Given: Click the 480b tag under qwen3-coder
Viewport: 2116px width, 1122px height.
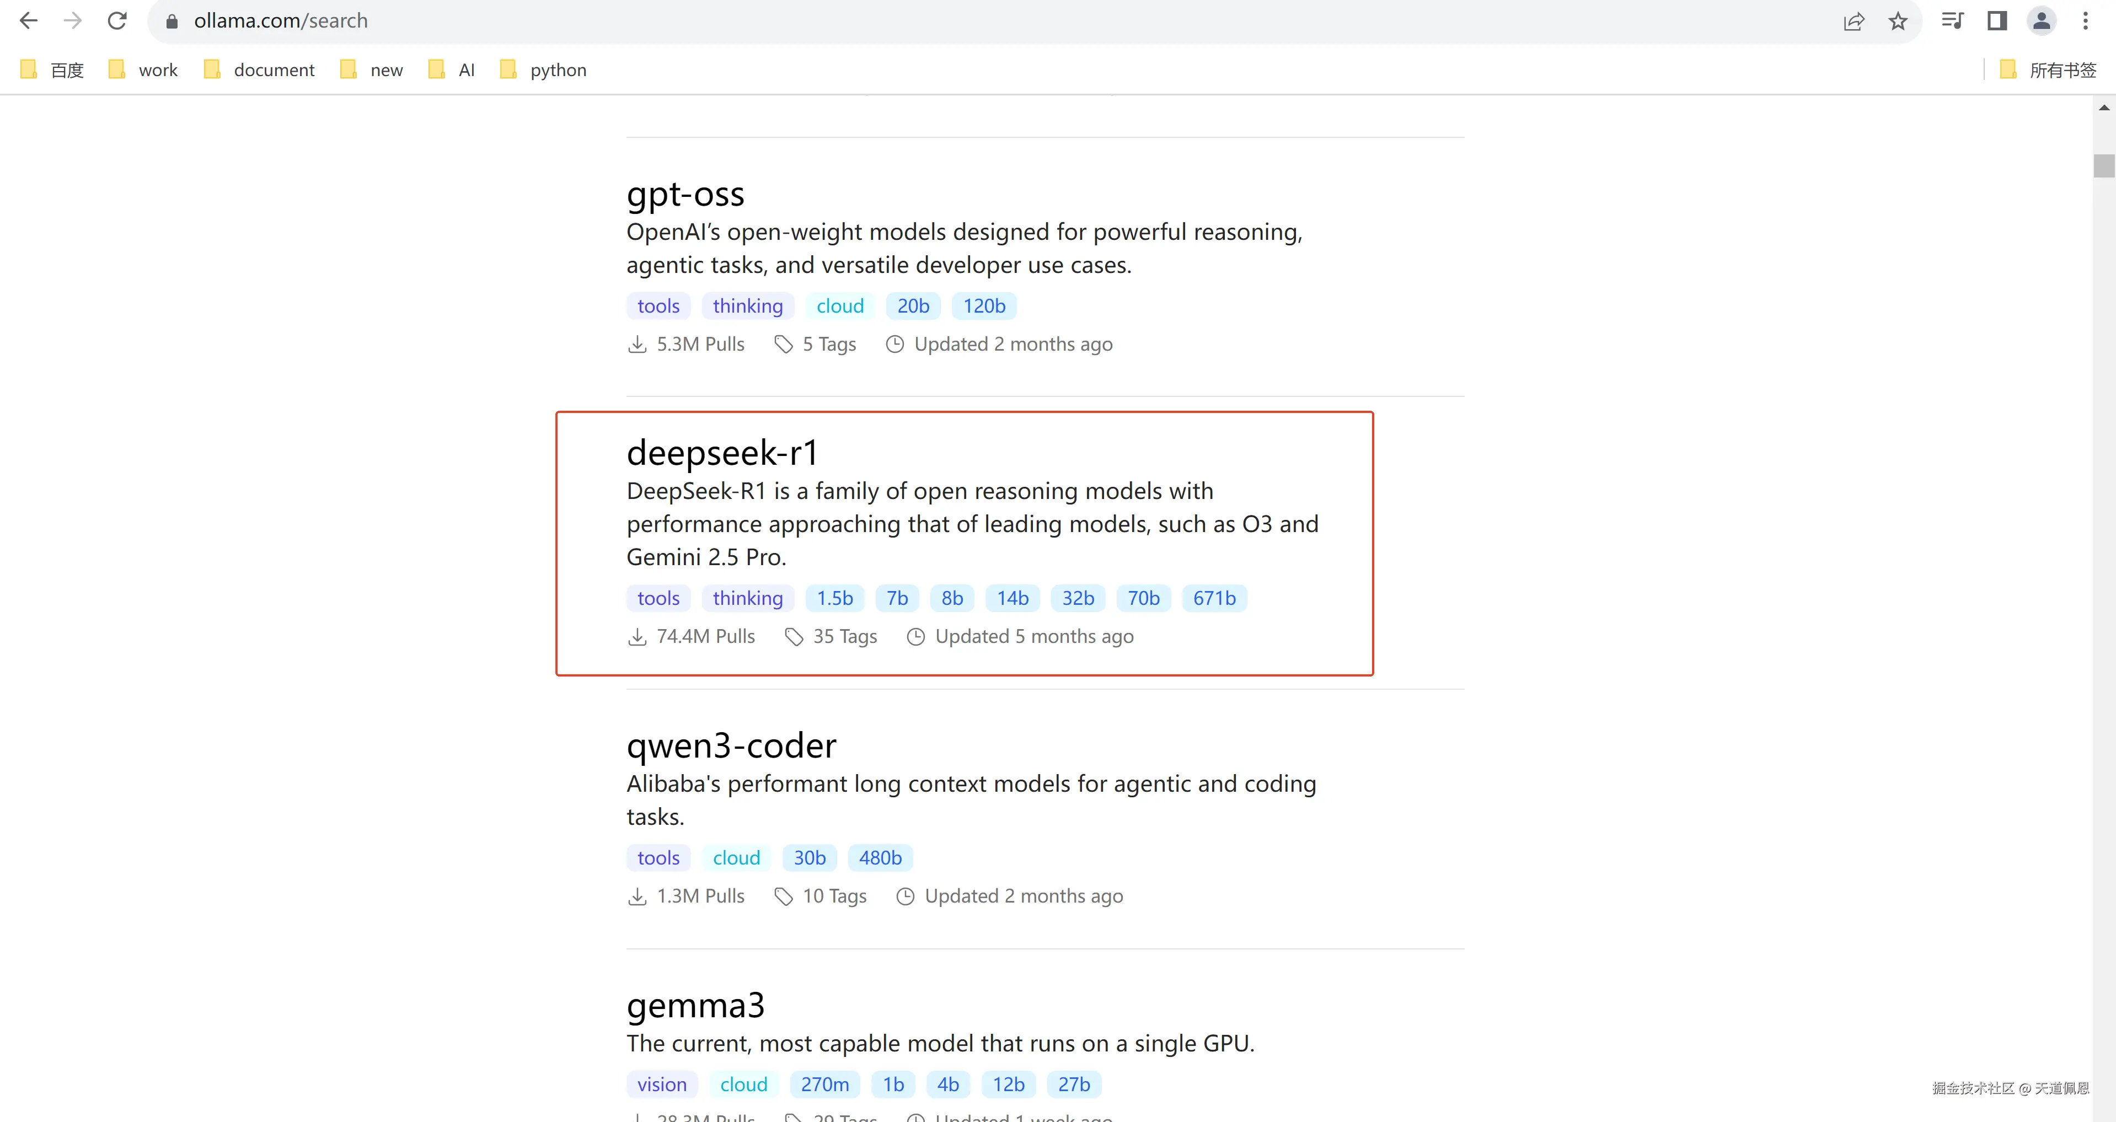Looking at the screenshot, I should coord(880,857).
